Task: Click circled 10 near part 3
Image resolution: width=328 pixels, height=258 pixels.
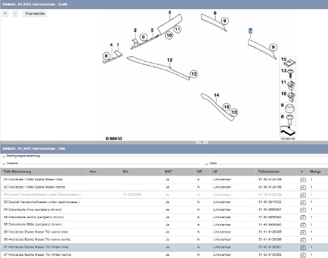Action: pos(169,35)
